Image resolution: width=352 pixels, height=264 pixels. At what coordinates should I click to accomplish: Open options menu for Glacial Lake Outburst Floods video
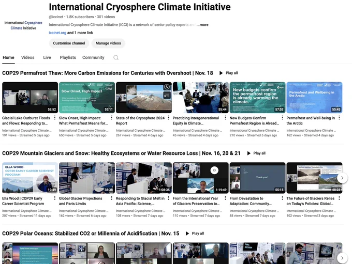pyautogui.click(x=54, y=118)
